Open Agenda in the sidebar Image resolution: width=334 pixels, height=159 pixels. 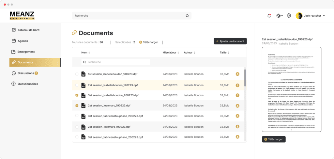coord(23,41)
